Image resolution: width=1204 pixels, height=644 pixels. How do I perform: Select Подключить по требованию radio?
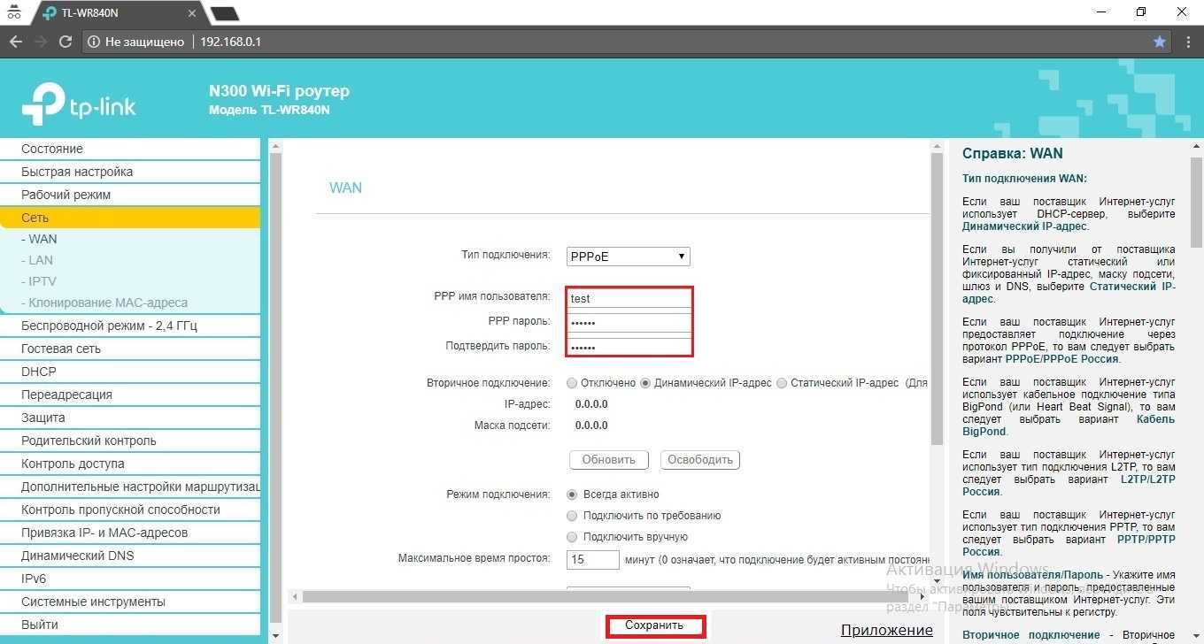(x=572, y=516)
